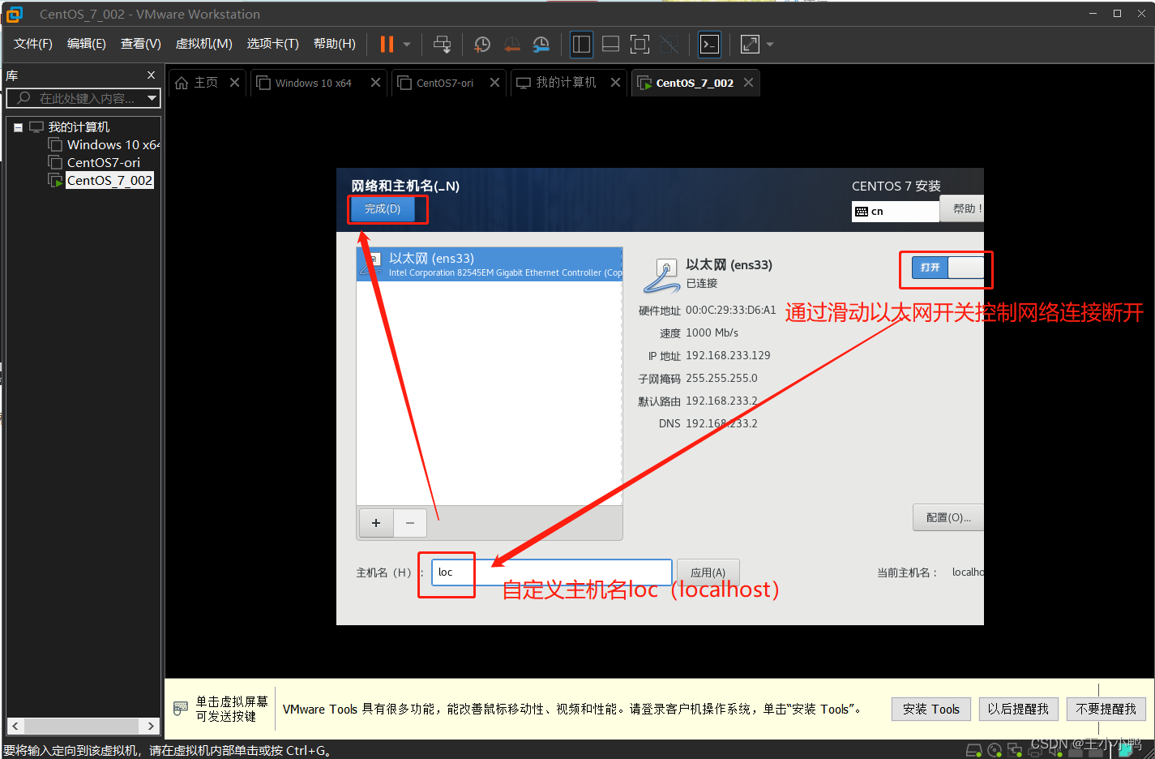Click the cn keyboard layout indicator

tap(895, 212)
